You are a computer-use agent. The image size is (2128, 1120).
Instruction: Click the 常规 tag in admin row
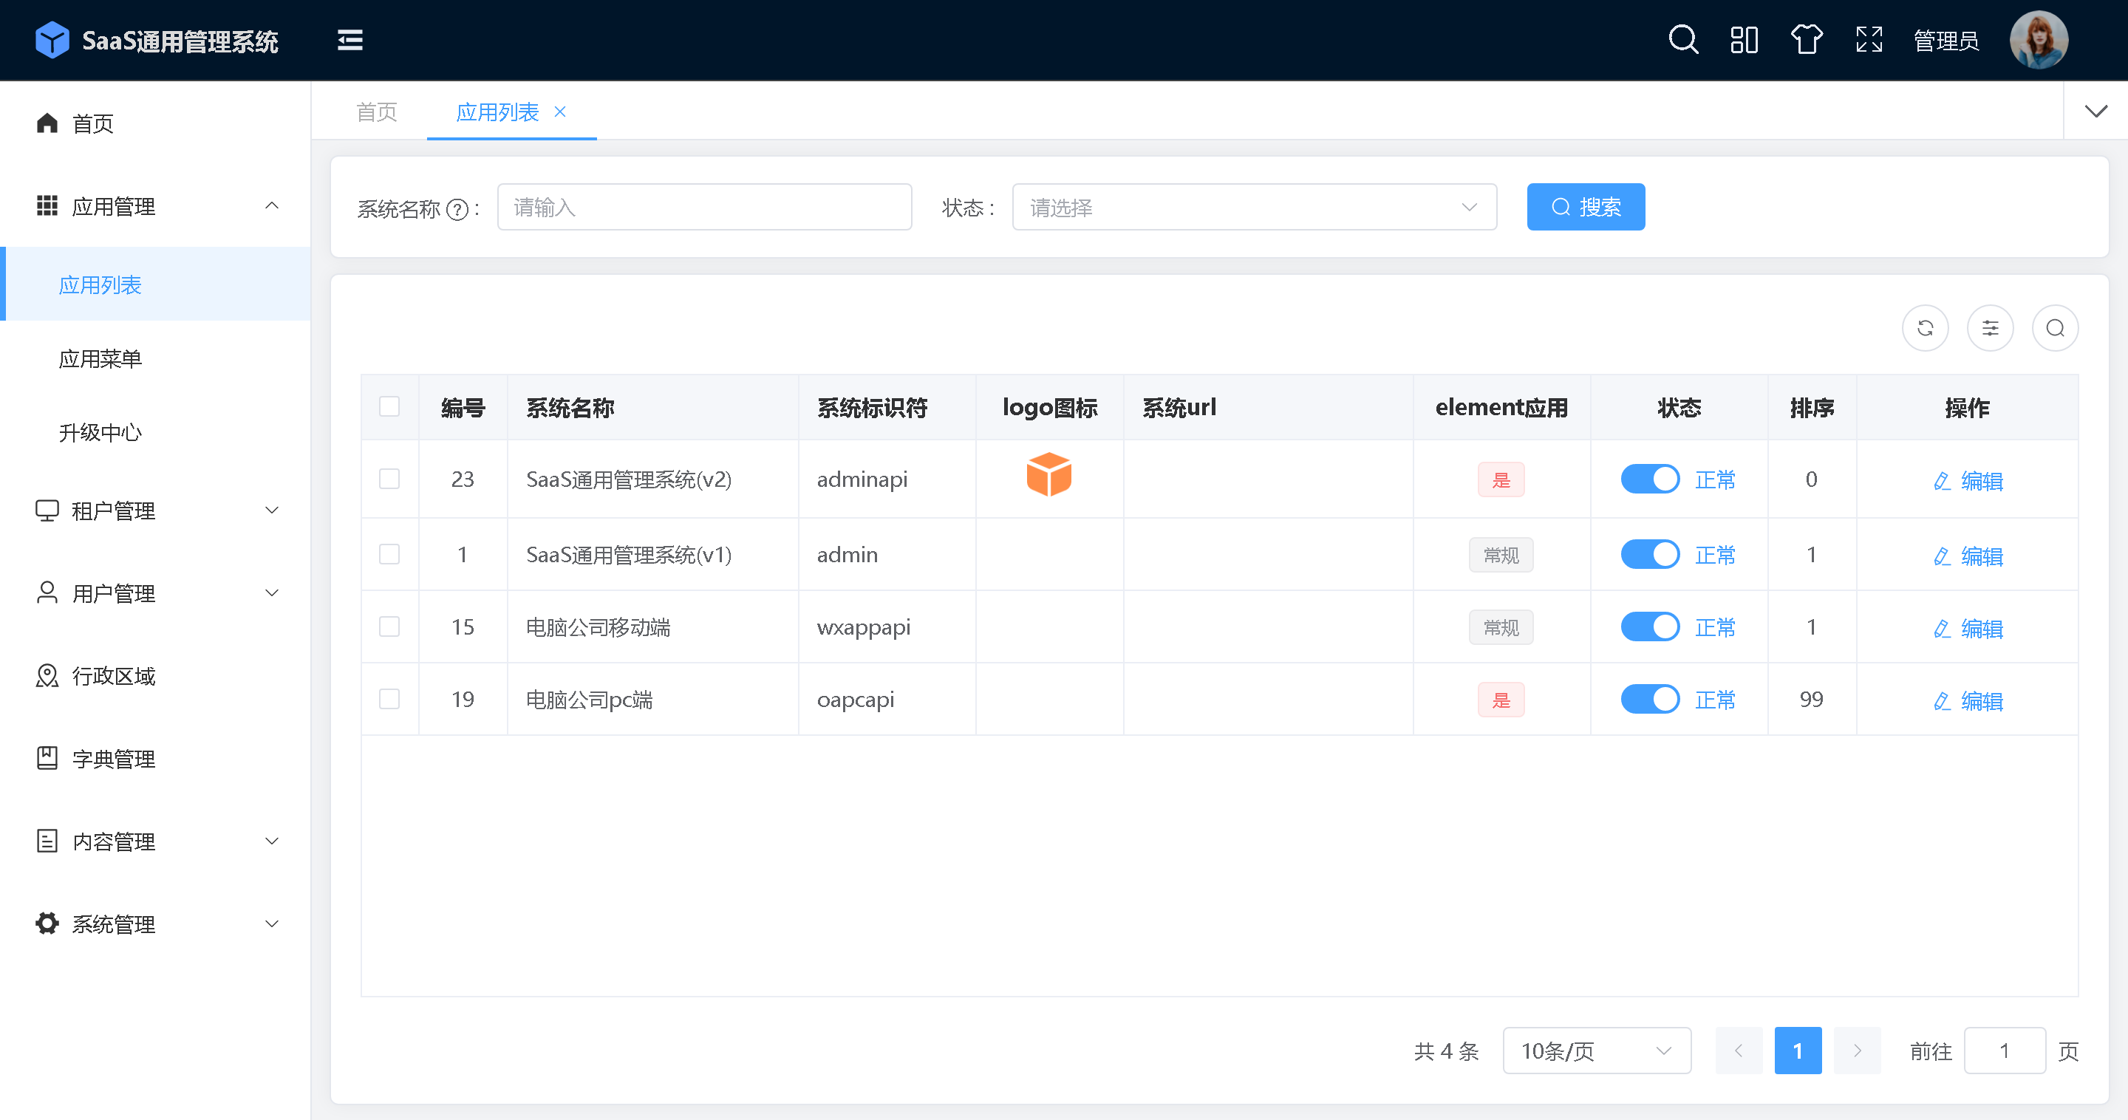1500,554
